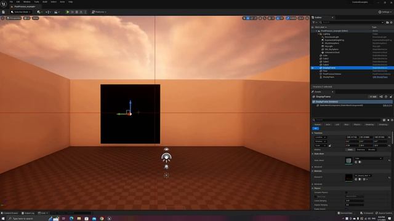394x221 pixels.
Task: Enable the Simulate Physics checkbox
Action: (x=347, y=192)
